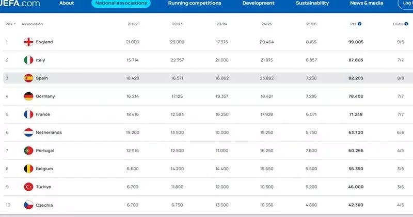Open the About menu

(67, 3)
